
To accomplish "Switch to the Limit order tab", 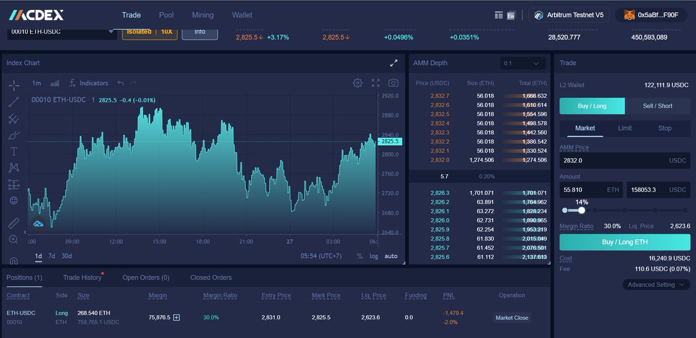I will [625, 128].
